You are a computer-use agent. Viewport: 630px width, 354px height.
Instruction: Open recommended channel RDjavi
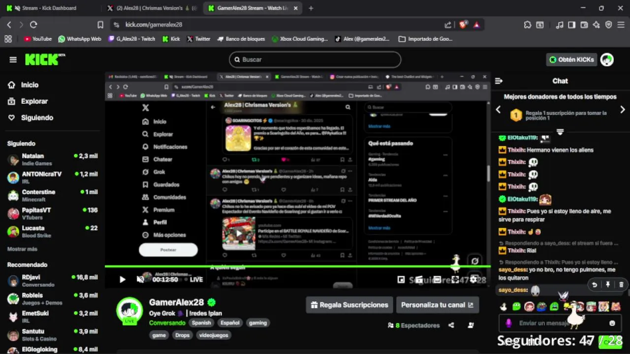[52, 280]
